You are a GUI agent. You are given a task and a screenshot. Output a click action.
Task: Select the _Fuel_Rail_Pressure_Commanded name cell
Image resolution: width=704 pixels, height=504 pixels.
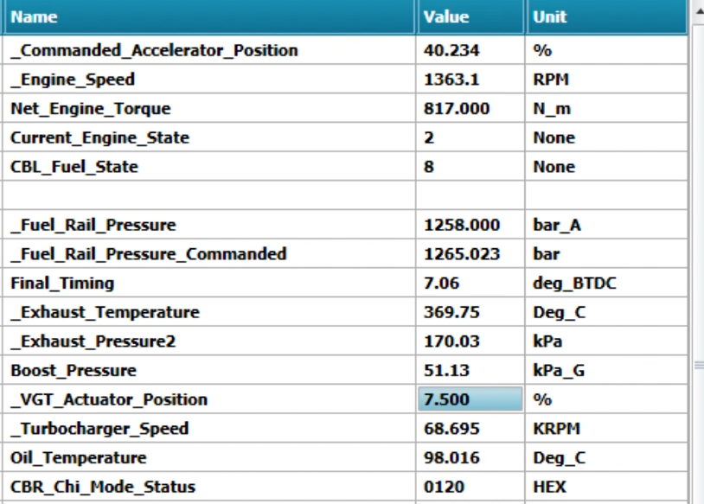149,254
